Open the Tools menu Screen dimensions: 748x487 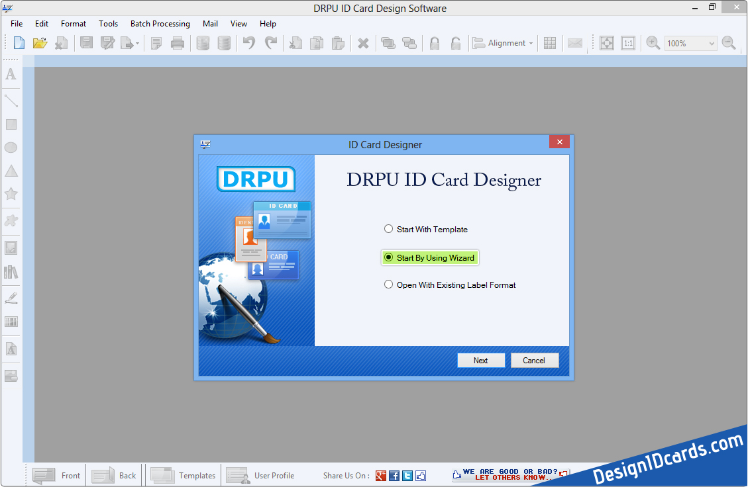pos(108,24)
